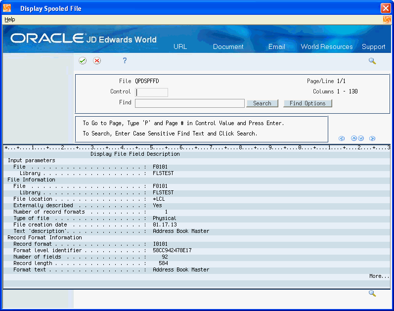Open the Support header link

[x=373, y=47]
